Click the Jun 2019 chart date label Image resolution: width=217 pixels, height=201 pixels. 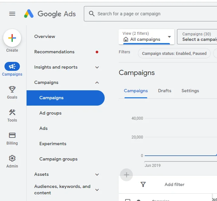tap(153, 166)
